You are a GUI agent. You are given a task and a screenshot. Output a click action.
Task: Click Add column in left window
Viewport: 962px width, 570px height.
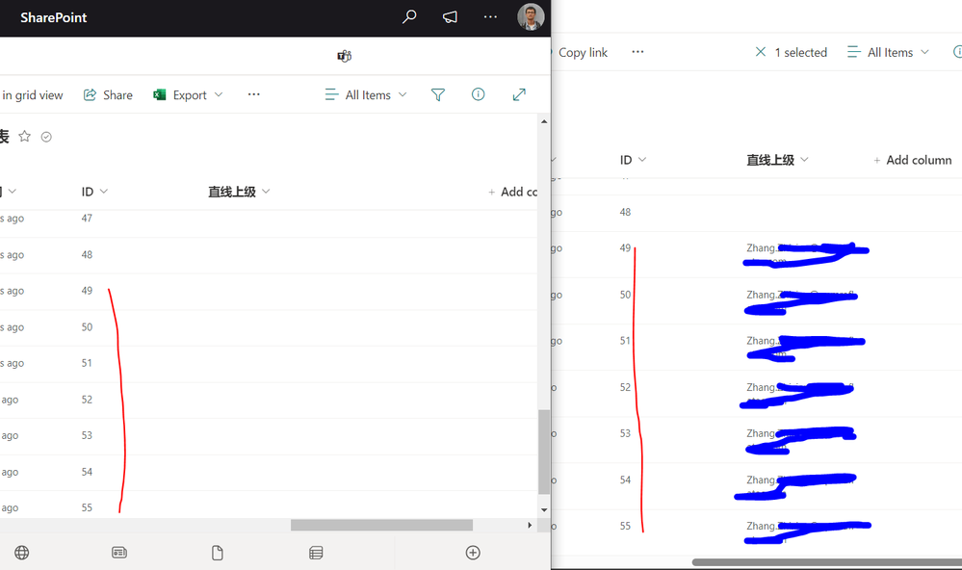click(512, 192)
